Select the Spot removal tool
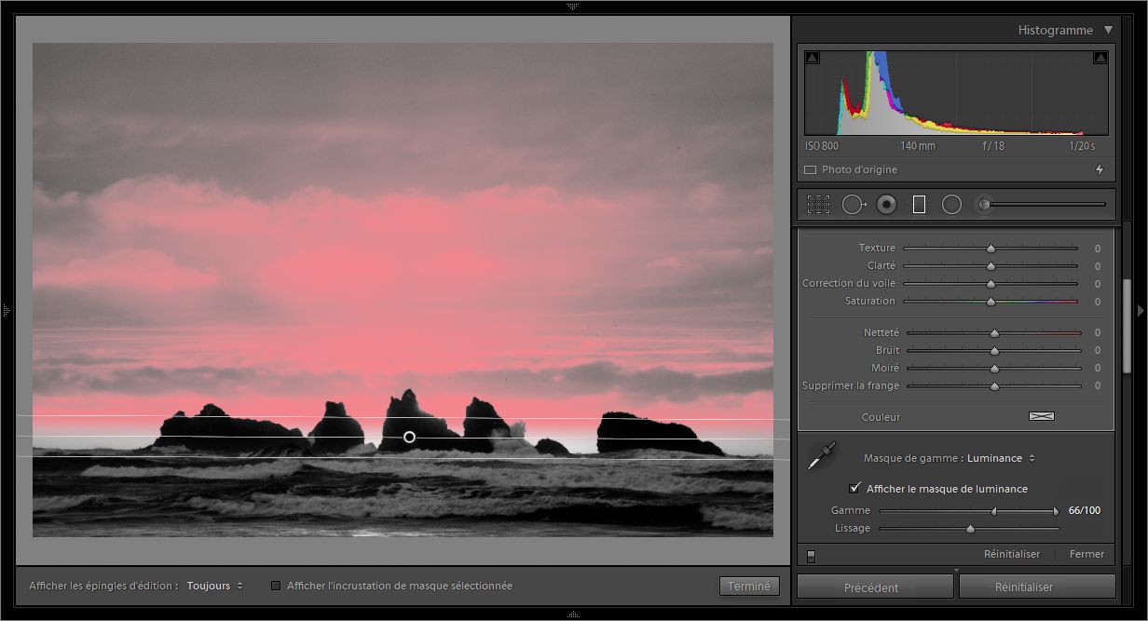 [x=854, y=204]
